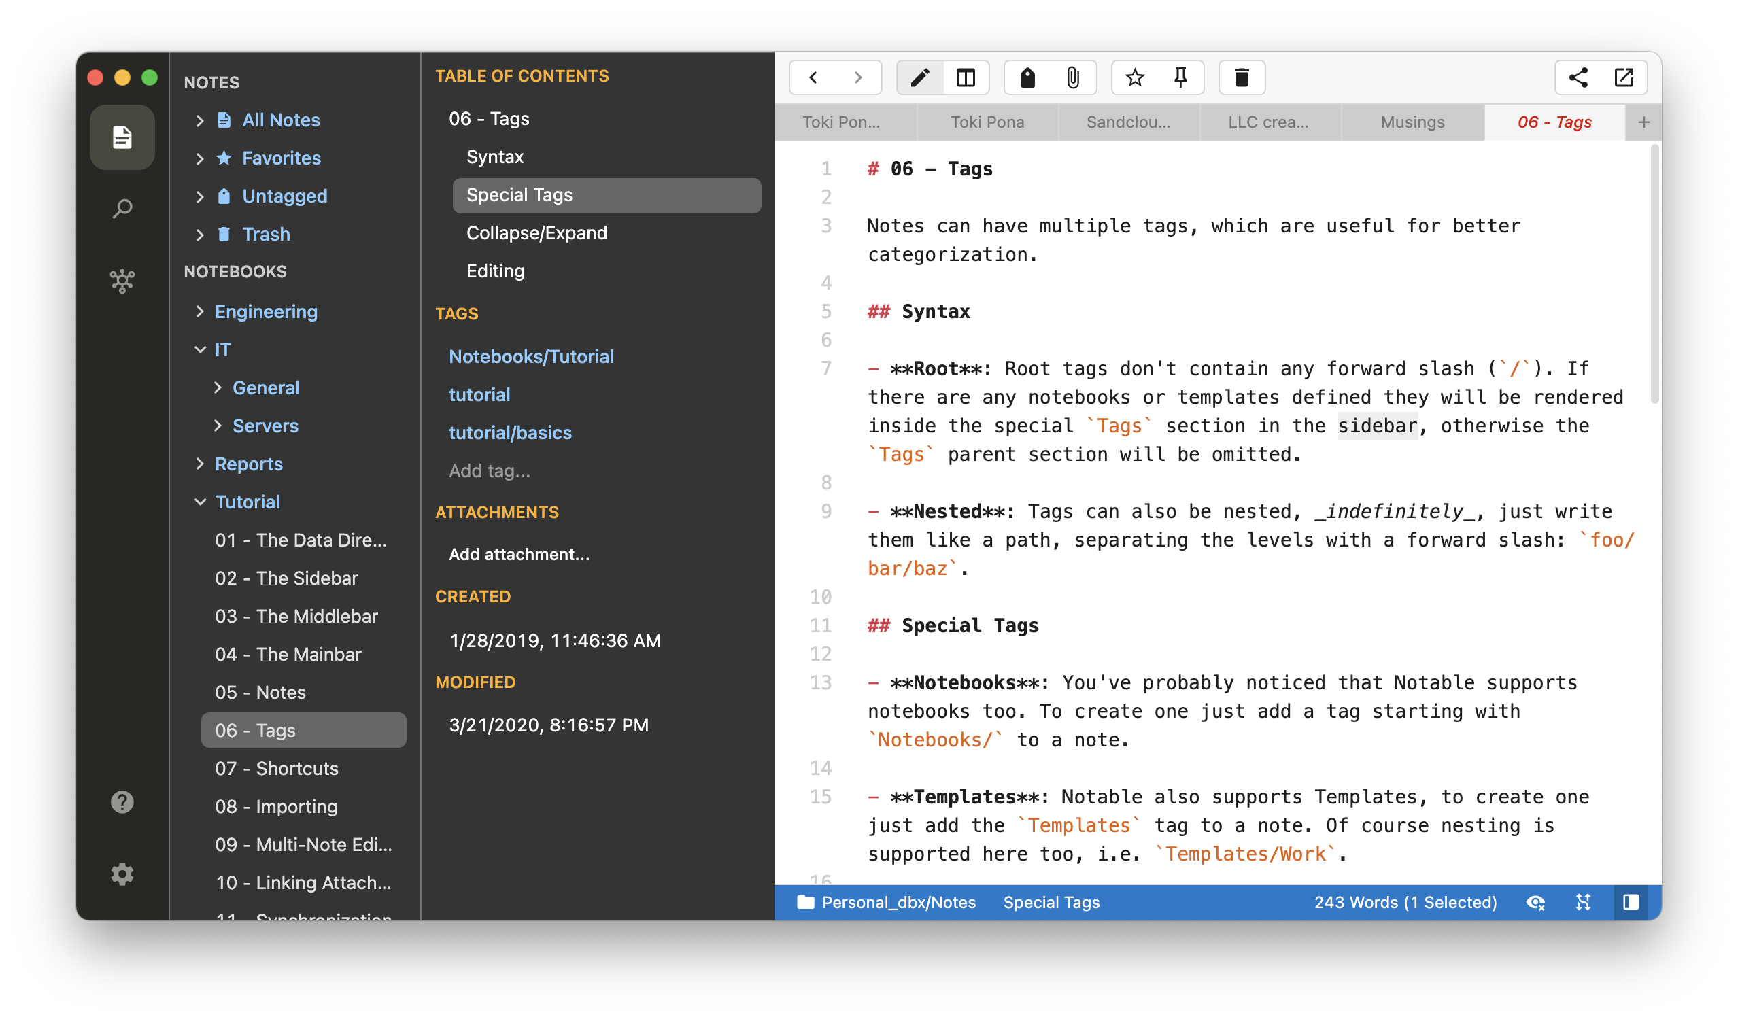Toggle favorite with the star icon

click(x=1134, y=77)
